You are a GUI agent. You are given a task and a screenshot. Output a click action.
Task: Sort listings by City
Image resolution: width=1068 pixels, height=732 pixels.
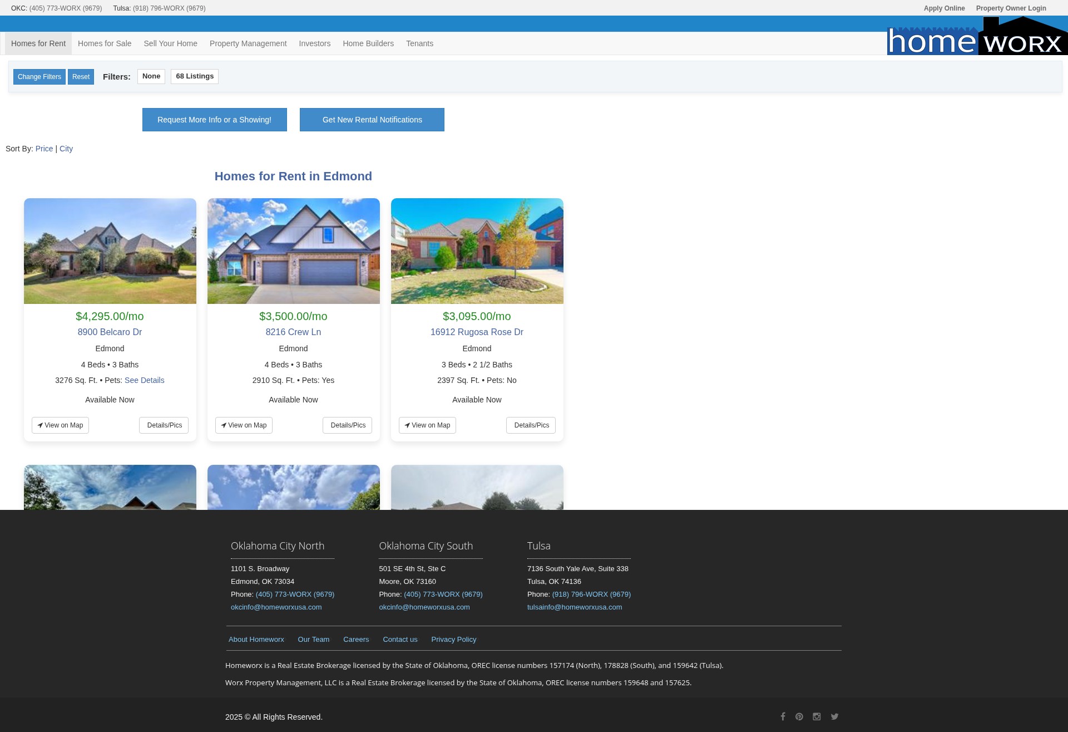coord(66,149)
